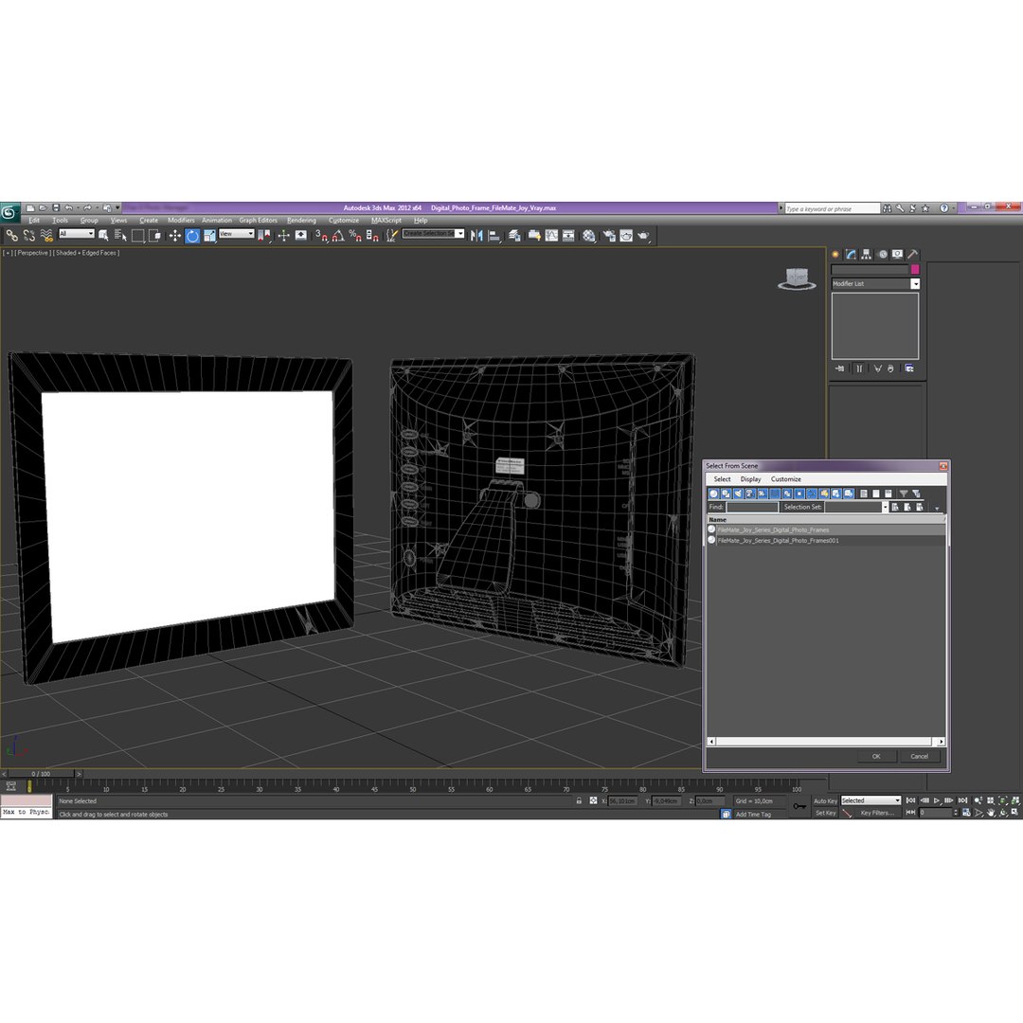1023x1023 pixels.
Task: Click the magenta object color swatch
Action: [x=915, y=269]
